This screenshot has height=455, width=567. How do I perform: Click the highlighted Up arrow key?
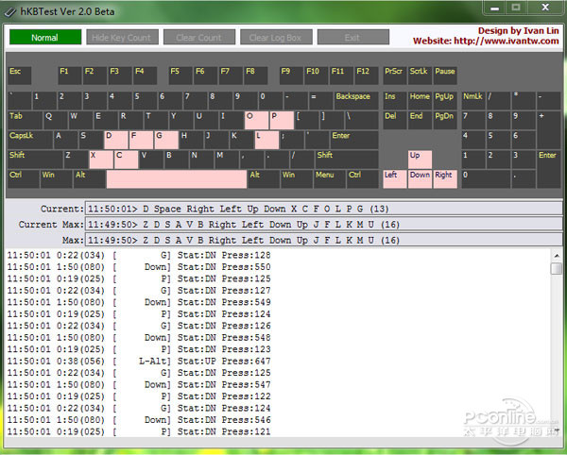420,158
